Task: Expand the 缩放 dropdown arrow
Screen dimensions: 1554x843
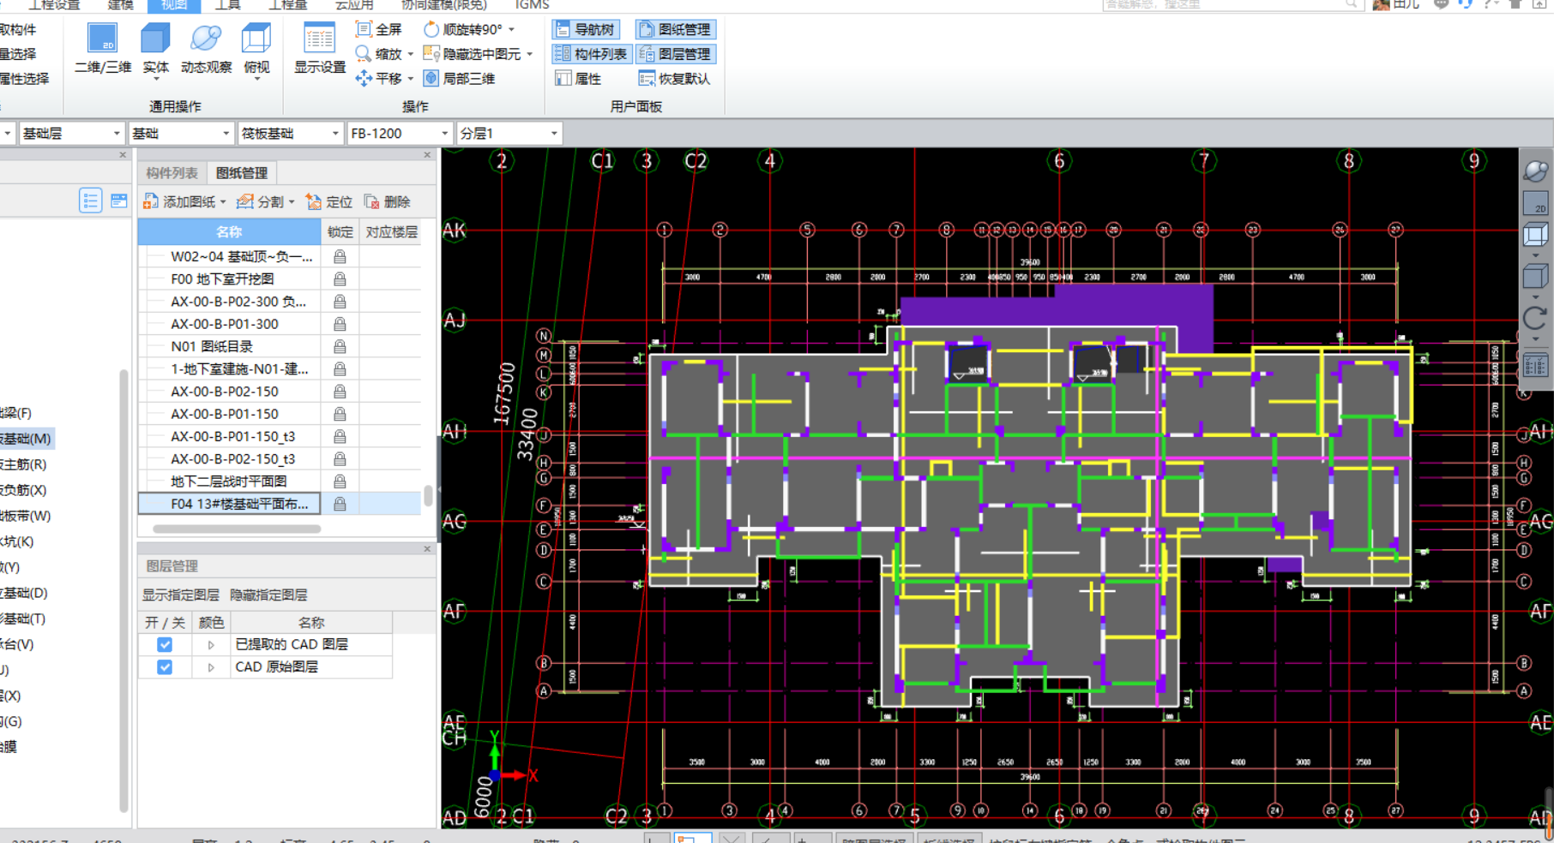Action: tap(411, 54)
